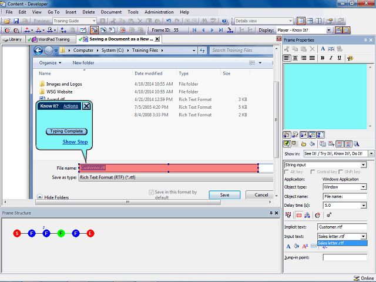Click the Jump-in point field

[x=345, y=257]
